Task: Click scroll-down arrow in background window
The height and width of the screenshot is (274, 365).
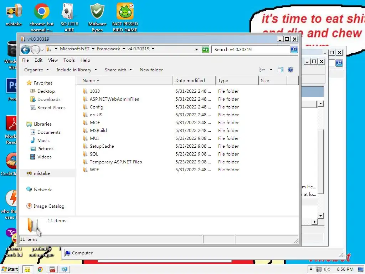Action: (x=320, y=215)
